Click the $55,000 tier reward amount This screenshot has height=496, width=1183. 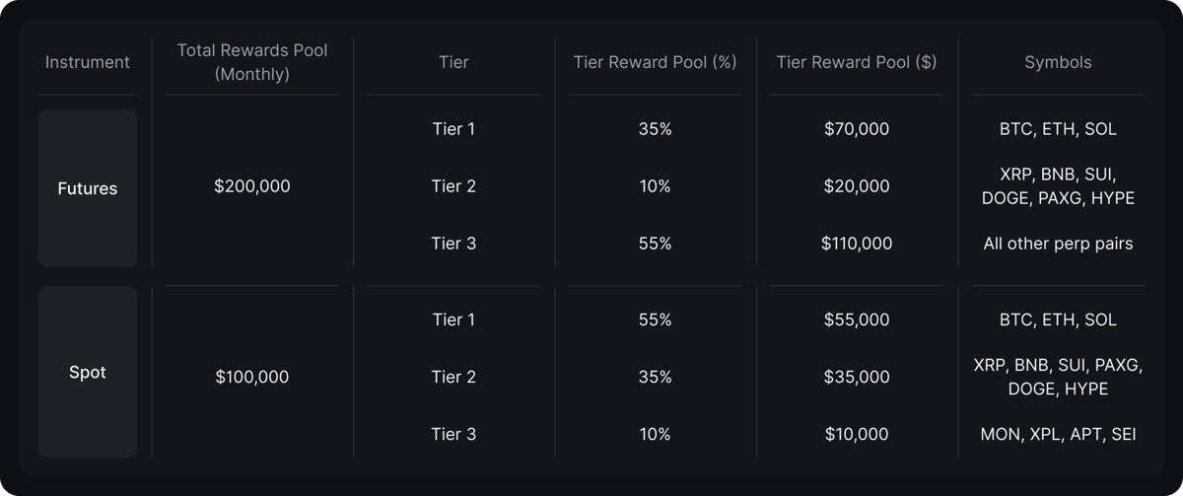click(x=856, y=319)
